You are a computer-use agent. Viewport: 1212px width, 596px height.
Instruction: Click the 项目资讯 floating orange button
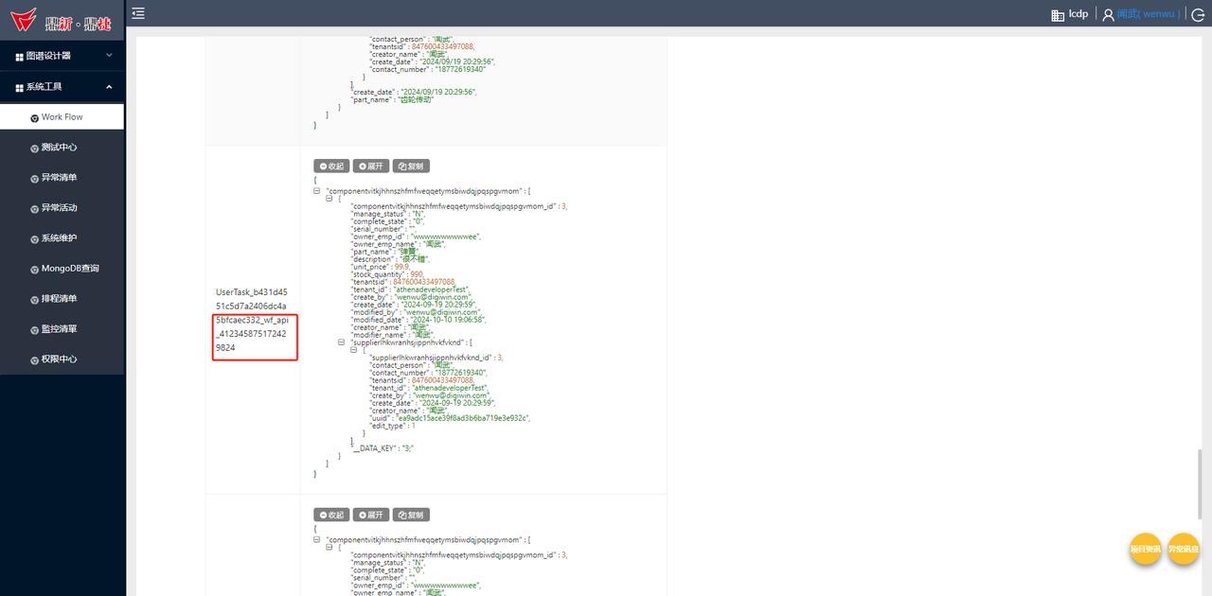pyautogui.click(x=1146, y=549)
